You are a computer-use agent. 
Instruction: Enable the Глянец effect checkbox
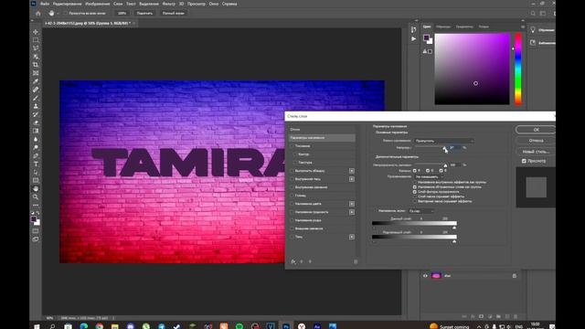[292, 196]
